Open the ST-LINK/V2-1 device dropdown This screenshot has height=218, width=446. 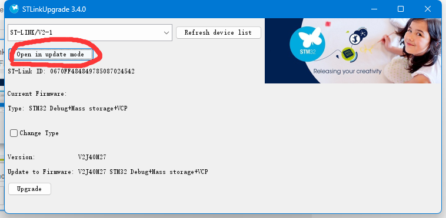click(90, 33)
